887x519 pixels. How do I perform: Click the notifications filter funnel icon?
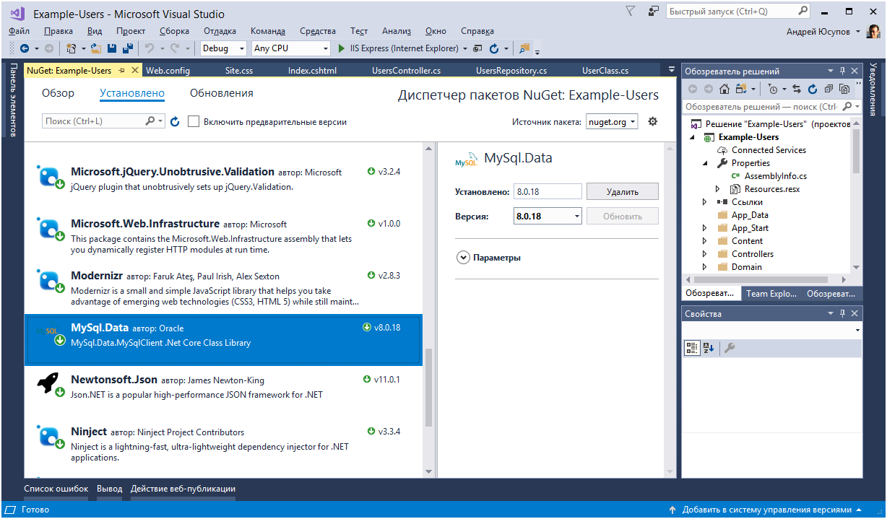click(631, 12)
